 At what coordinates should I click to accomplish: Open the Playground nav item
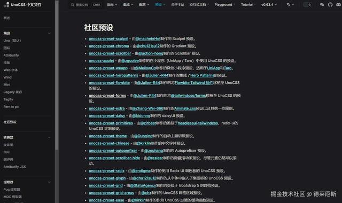(224, 5)
